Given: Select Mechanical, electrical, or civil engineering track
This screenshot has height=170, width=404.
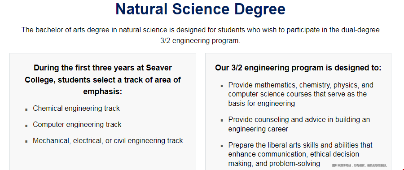Looking at the screenshot, I should point(108,141).
